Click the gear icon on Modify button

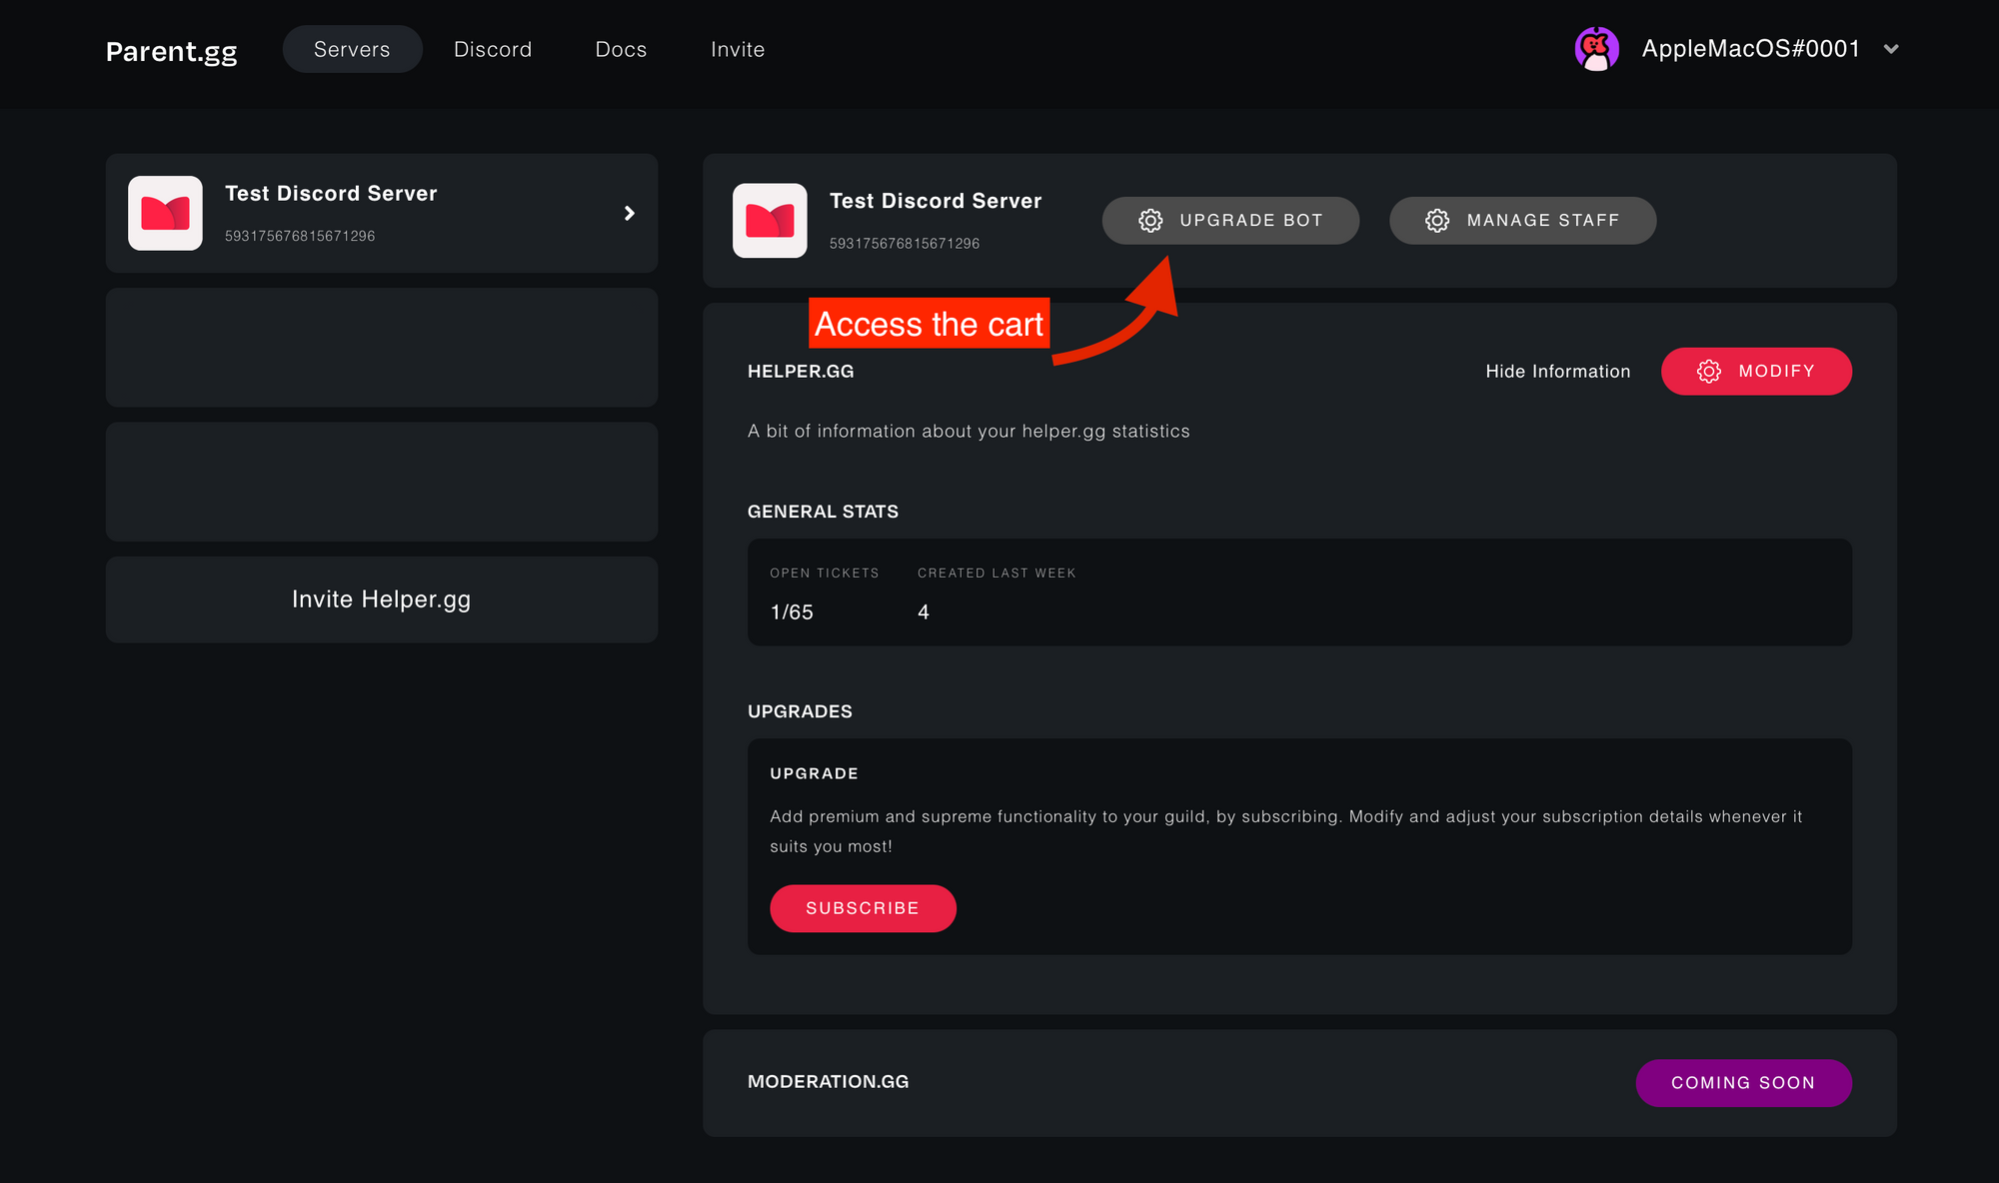(1709, 371)
